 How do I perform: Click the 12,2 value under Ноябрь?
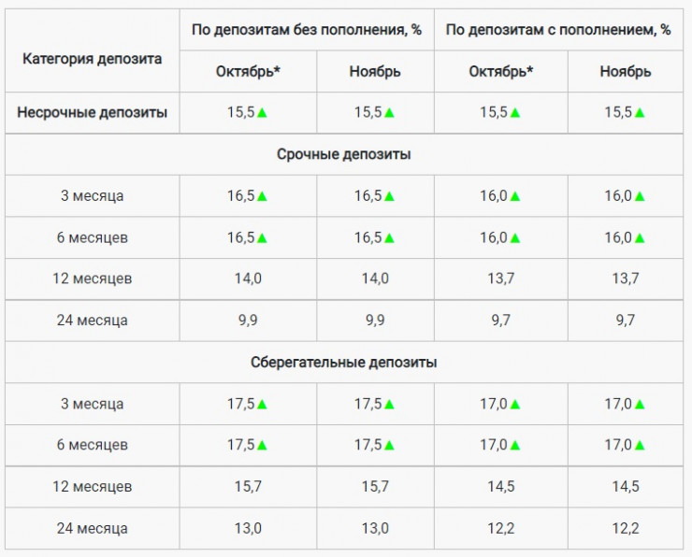[626, 528]
